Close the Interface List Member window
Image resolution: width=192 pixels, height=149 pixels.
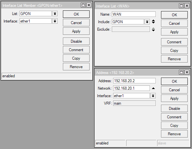[89, 5]
